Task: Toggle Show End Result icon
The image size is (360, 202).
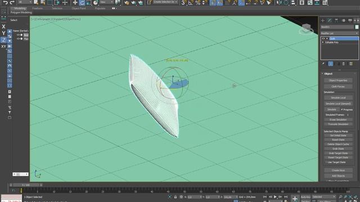Action: tap(331, 63)
